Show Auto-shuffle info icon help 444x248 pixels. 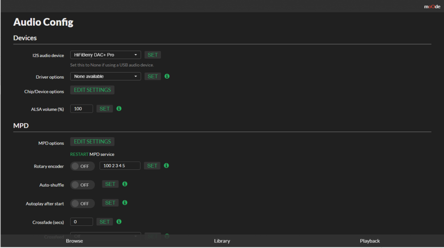[125, 184]
